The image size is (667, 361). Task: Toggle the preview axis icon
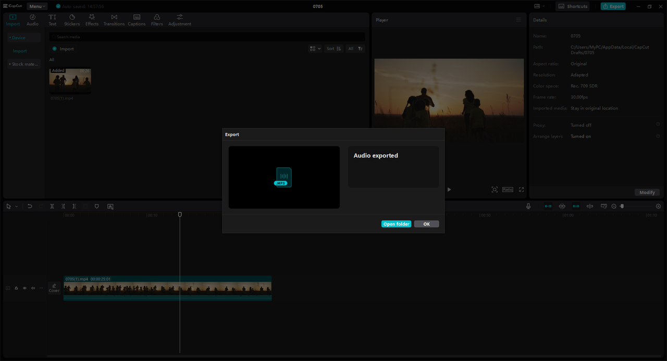(590, 206)
